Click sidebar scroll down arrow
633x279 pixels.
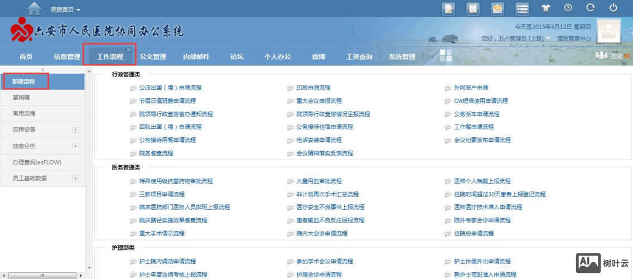coord(90,268)
